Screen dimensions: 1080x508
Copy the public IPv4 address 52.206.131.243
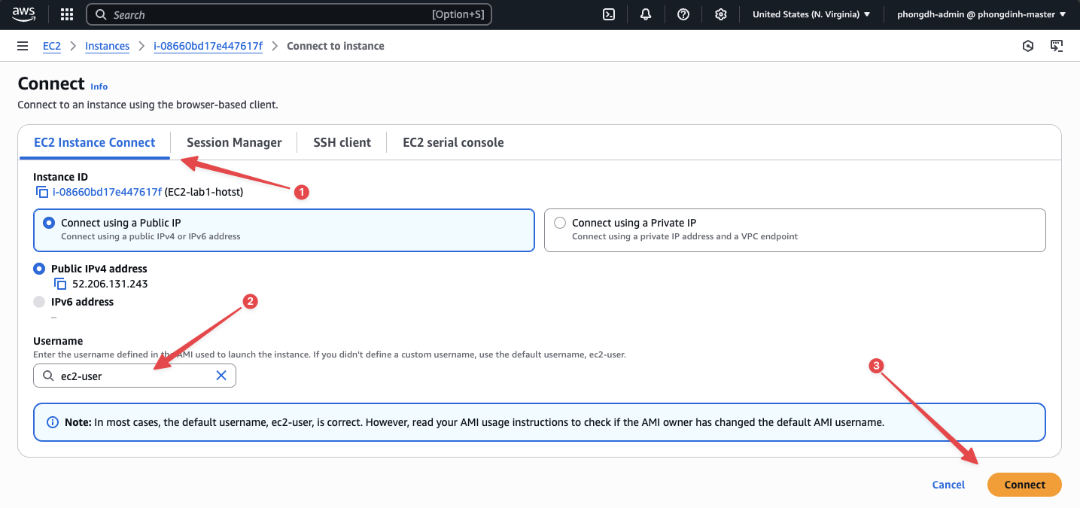60,284
